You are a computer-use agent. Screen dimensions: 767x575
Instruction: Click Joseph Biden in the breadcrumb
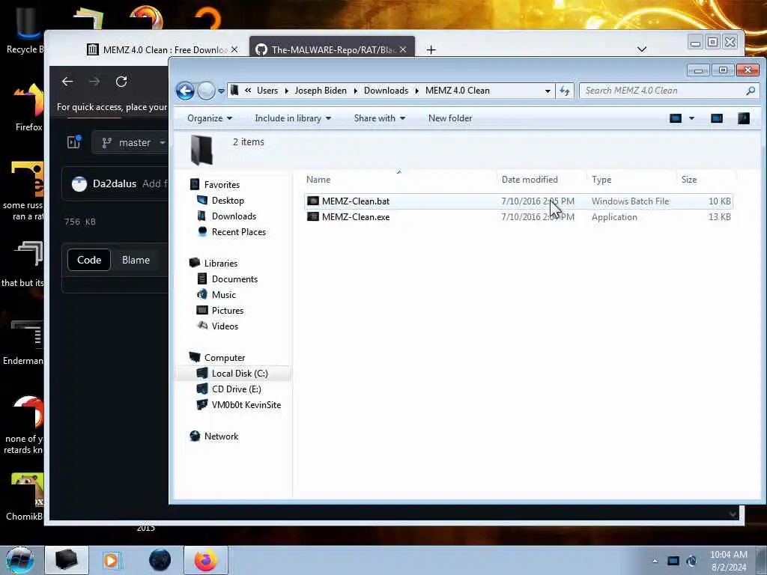pos(321,91)
